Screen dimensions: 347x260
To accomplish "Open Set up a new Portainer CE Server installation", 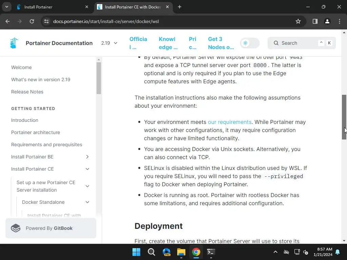I will (x=46, y=186).
